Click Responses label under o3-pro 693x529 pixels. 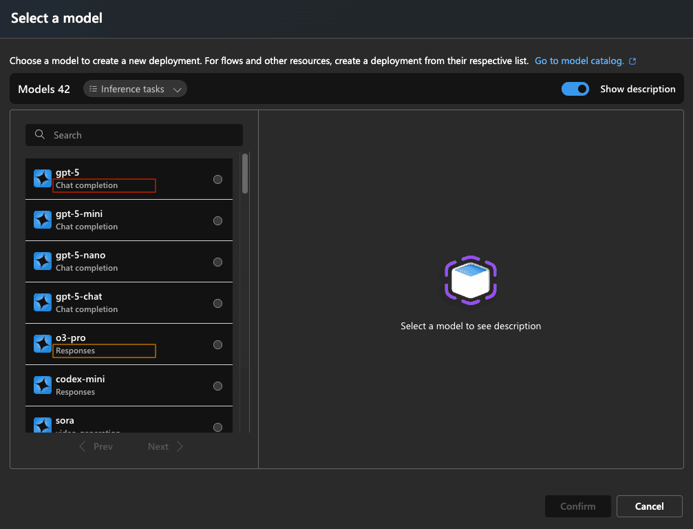(x=75, y=351)
